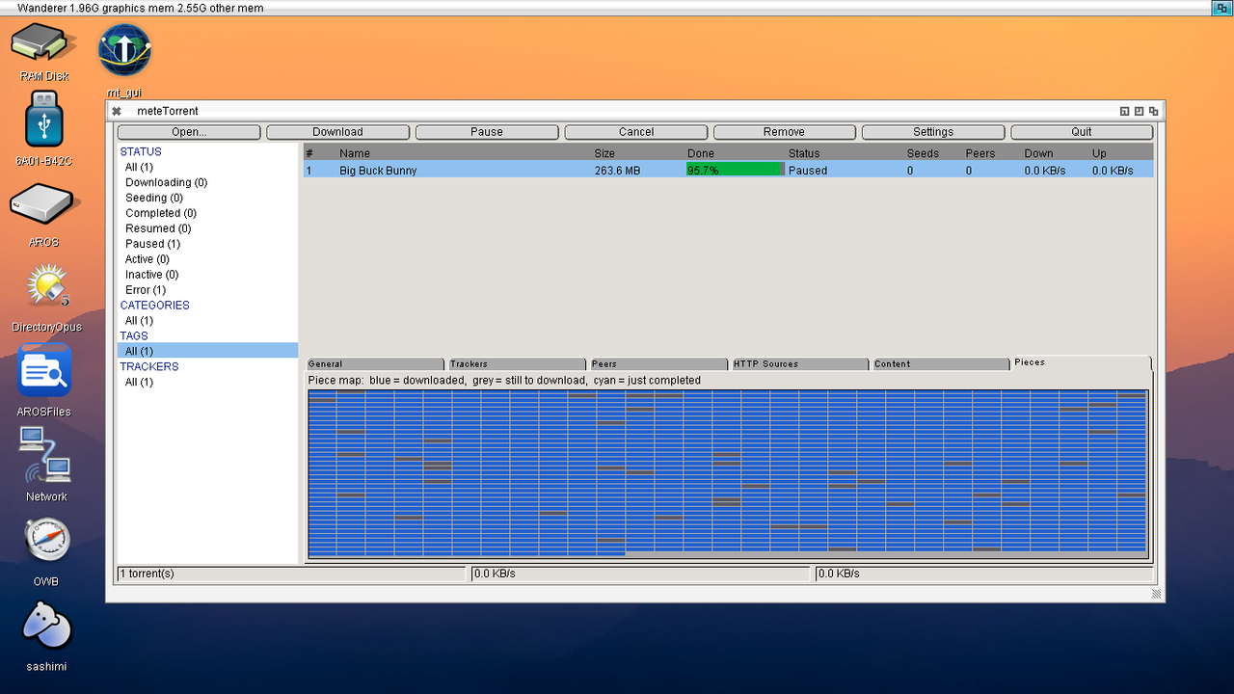Image resolution: width=1234 pixels, height=694 pixels.
Task: Quit meteTorrent
Action: (1082, 132)
